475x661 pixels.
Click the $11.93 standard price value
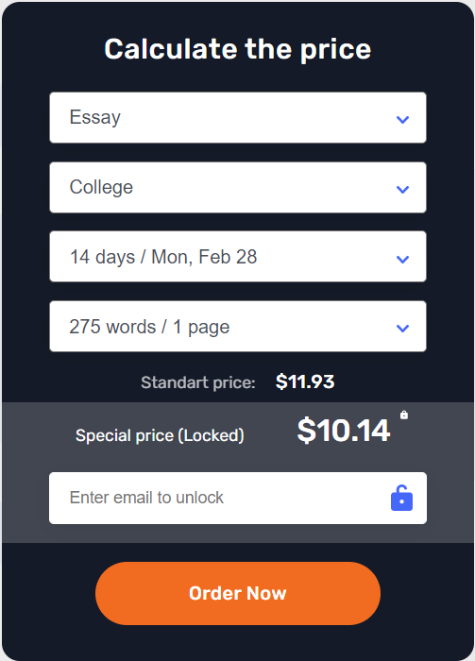pyautogui.click(x=305, y=381)
